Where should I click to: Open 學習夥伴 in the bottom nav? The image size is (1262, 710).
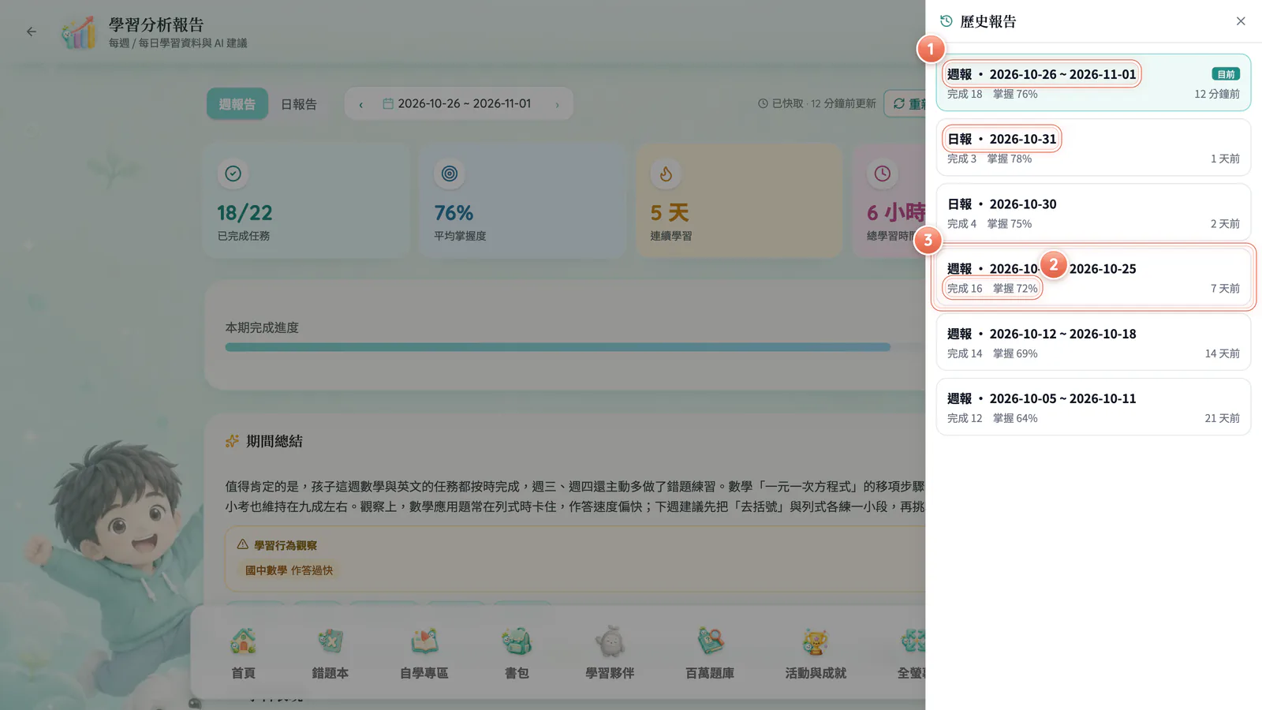pyautogui.click(x=610, y=653)
